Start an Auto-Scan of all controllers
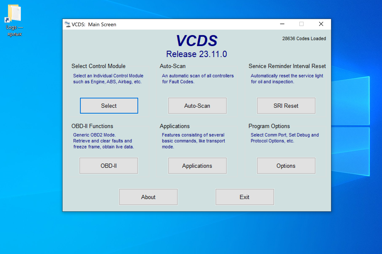 click(x=197, y=106)
